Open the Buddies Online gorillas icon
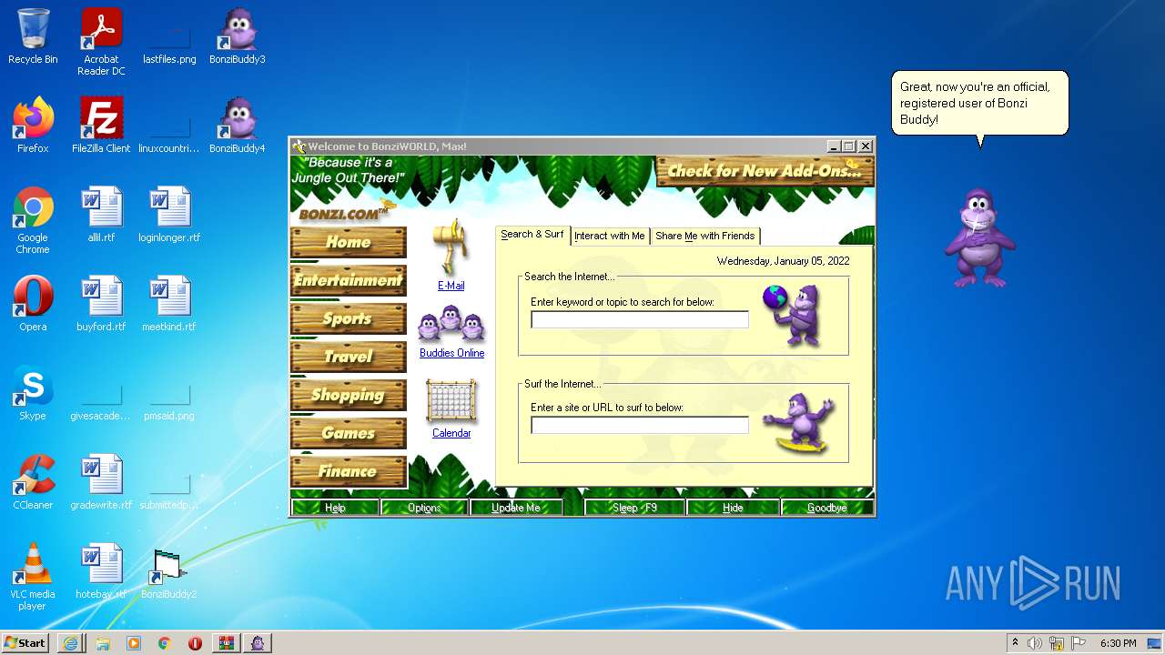1165x655 pixels. (451, 325)
